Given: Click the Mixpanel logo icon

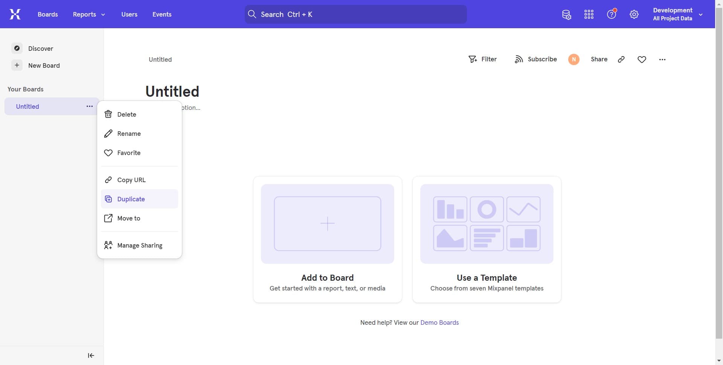Looking at the screenshot, I should pyautogui.click(x=15, y=14).
